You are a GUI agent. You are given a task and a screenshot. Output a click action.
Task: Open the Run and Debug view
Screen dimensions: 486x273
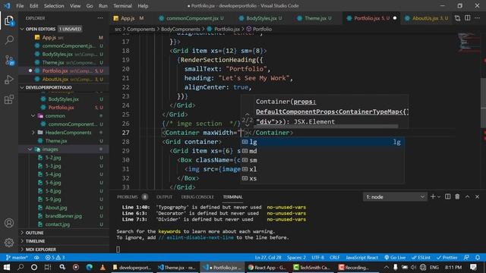click(9, 80)
